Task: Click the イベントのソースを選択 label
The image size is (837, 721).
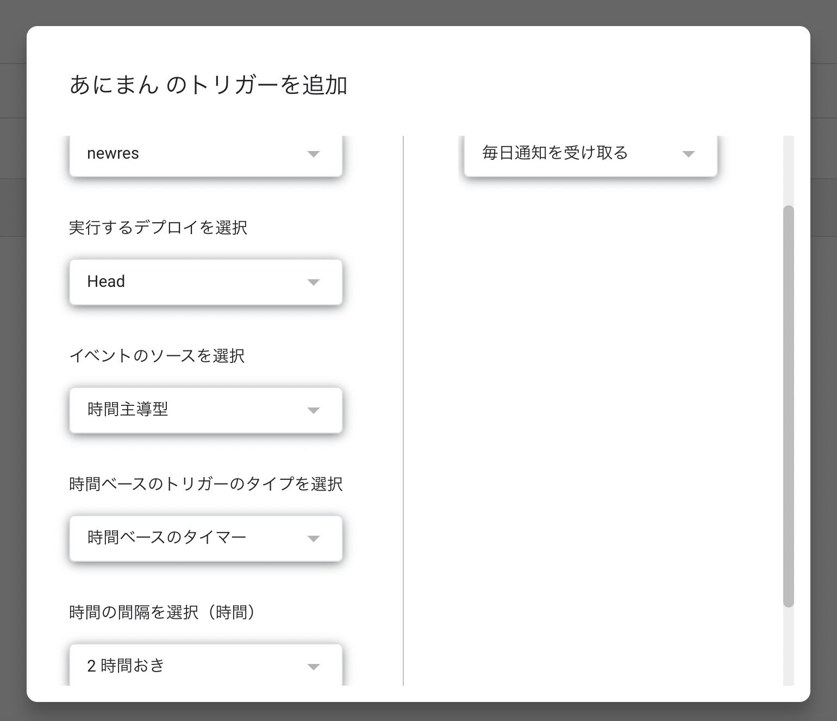Action: click(x=157, y=356)
